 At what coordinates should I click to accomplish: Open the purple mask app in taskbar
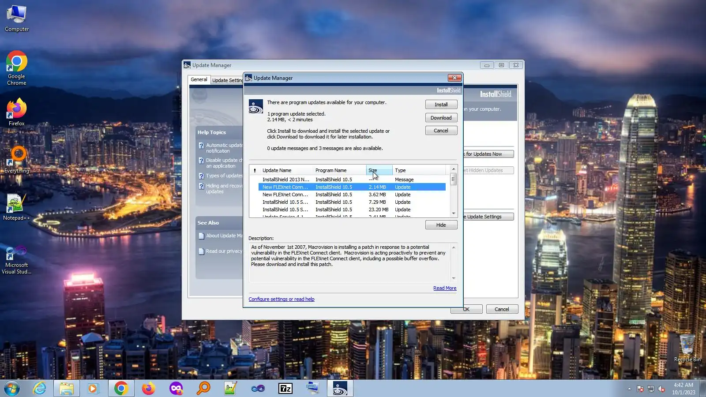(x=176, y=389)
